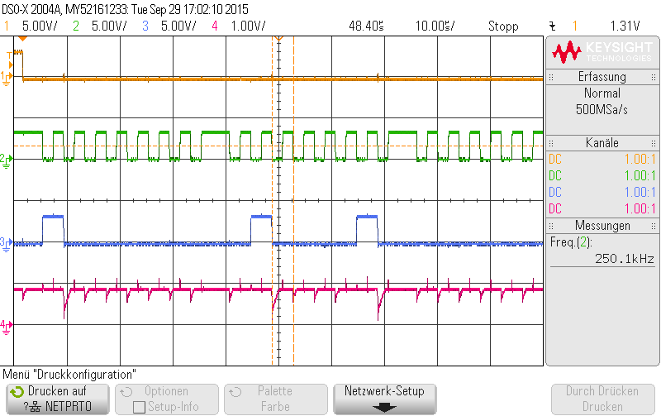Viewport: 661px width, 416px height.
Task: Click the channel 4 1.00V/ scale label
Action: click(x=248, y=26)
